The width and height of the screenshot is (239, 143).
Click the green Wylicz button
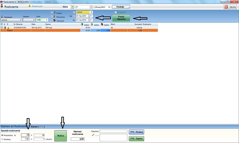point(60,136)
